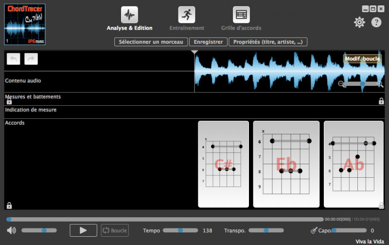Click the Indication de mesure label
The image size is (389, 245).
[31, 110]
